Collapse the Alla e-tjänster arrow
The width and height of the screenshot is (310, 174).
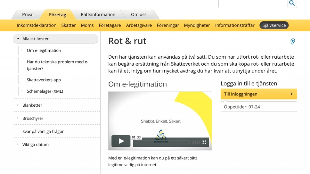click(18, 39)
